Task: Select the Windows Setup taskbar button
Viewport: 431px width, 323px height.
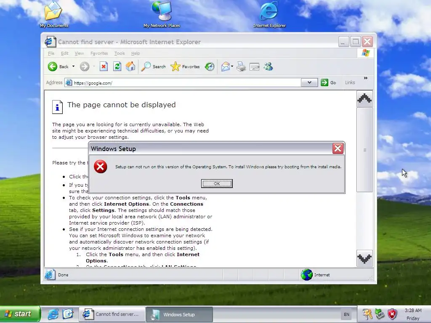Action: (179, 315)
